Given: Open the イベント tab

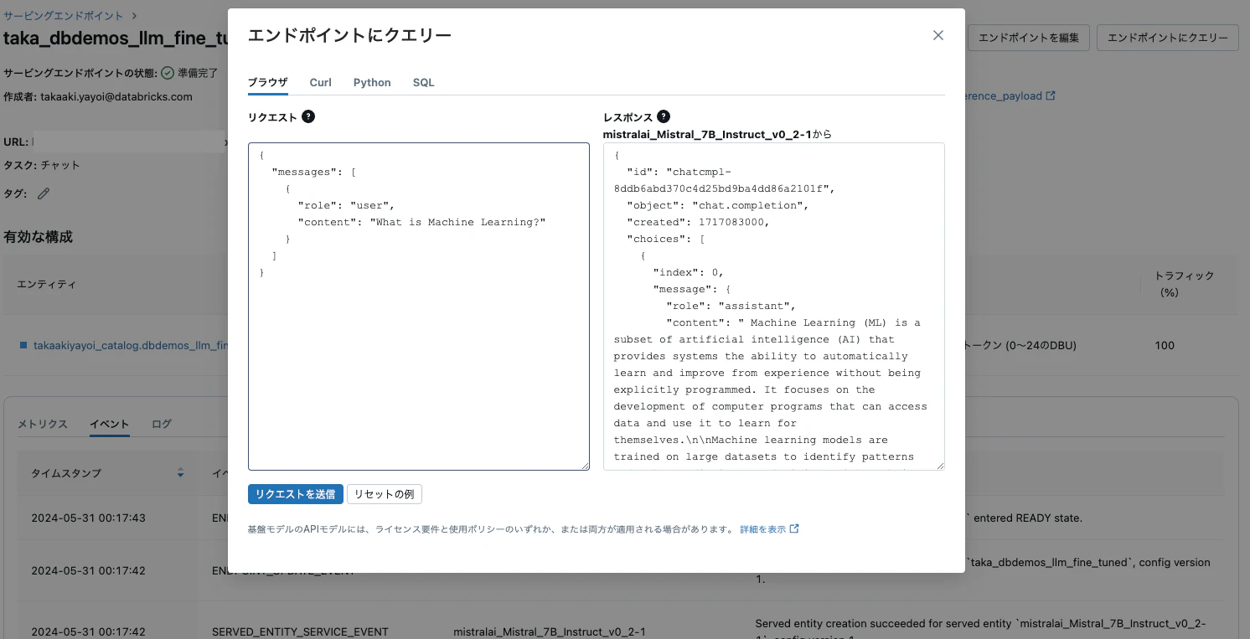Looking at the screenshot, I should (x=110, y=424).
